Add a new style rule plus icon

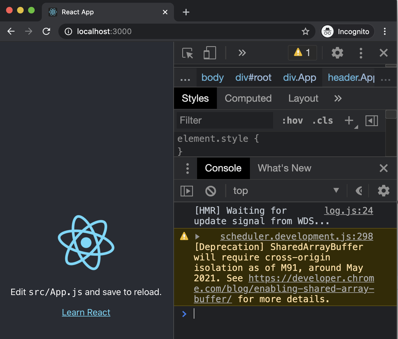coord(349,120)
